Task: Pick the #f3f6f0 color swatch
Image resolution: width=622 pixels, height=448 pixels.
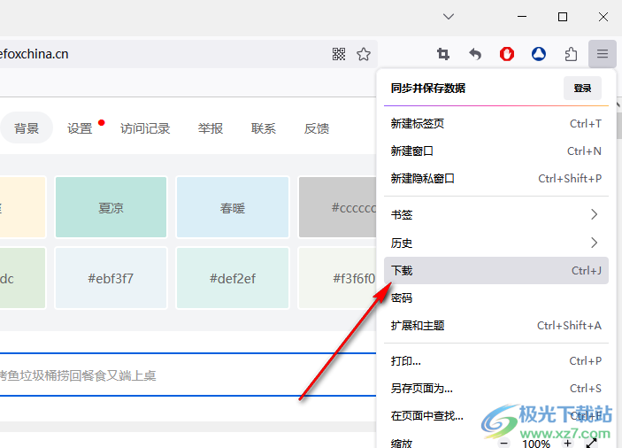Action: tap(338, 278)
